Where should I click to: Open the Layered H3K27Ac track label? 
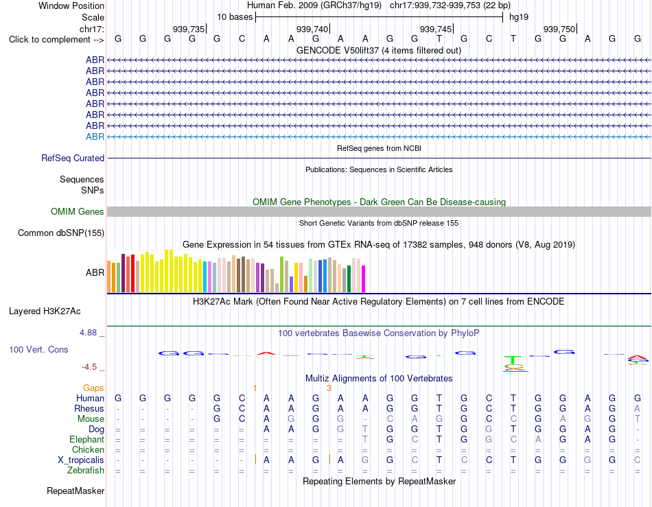[45, 311]
